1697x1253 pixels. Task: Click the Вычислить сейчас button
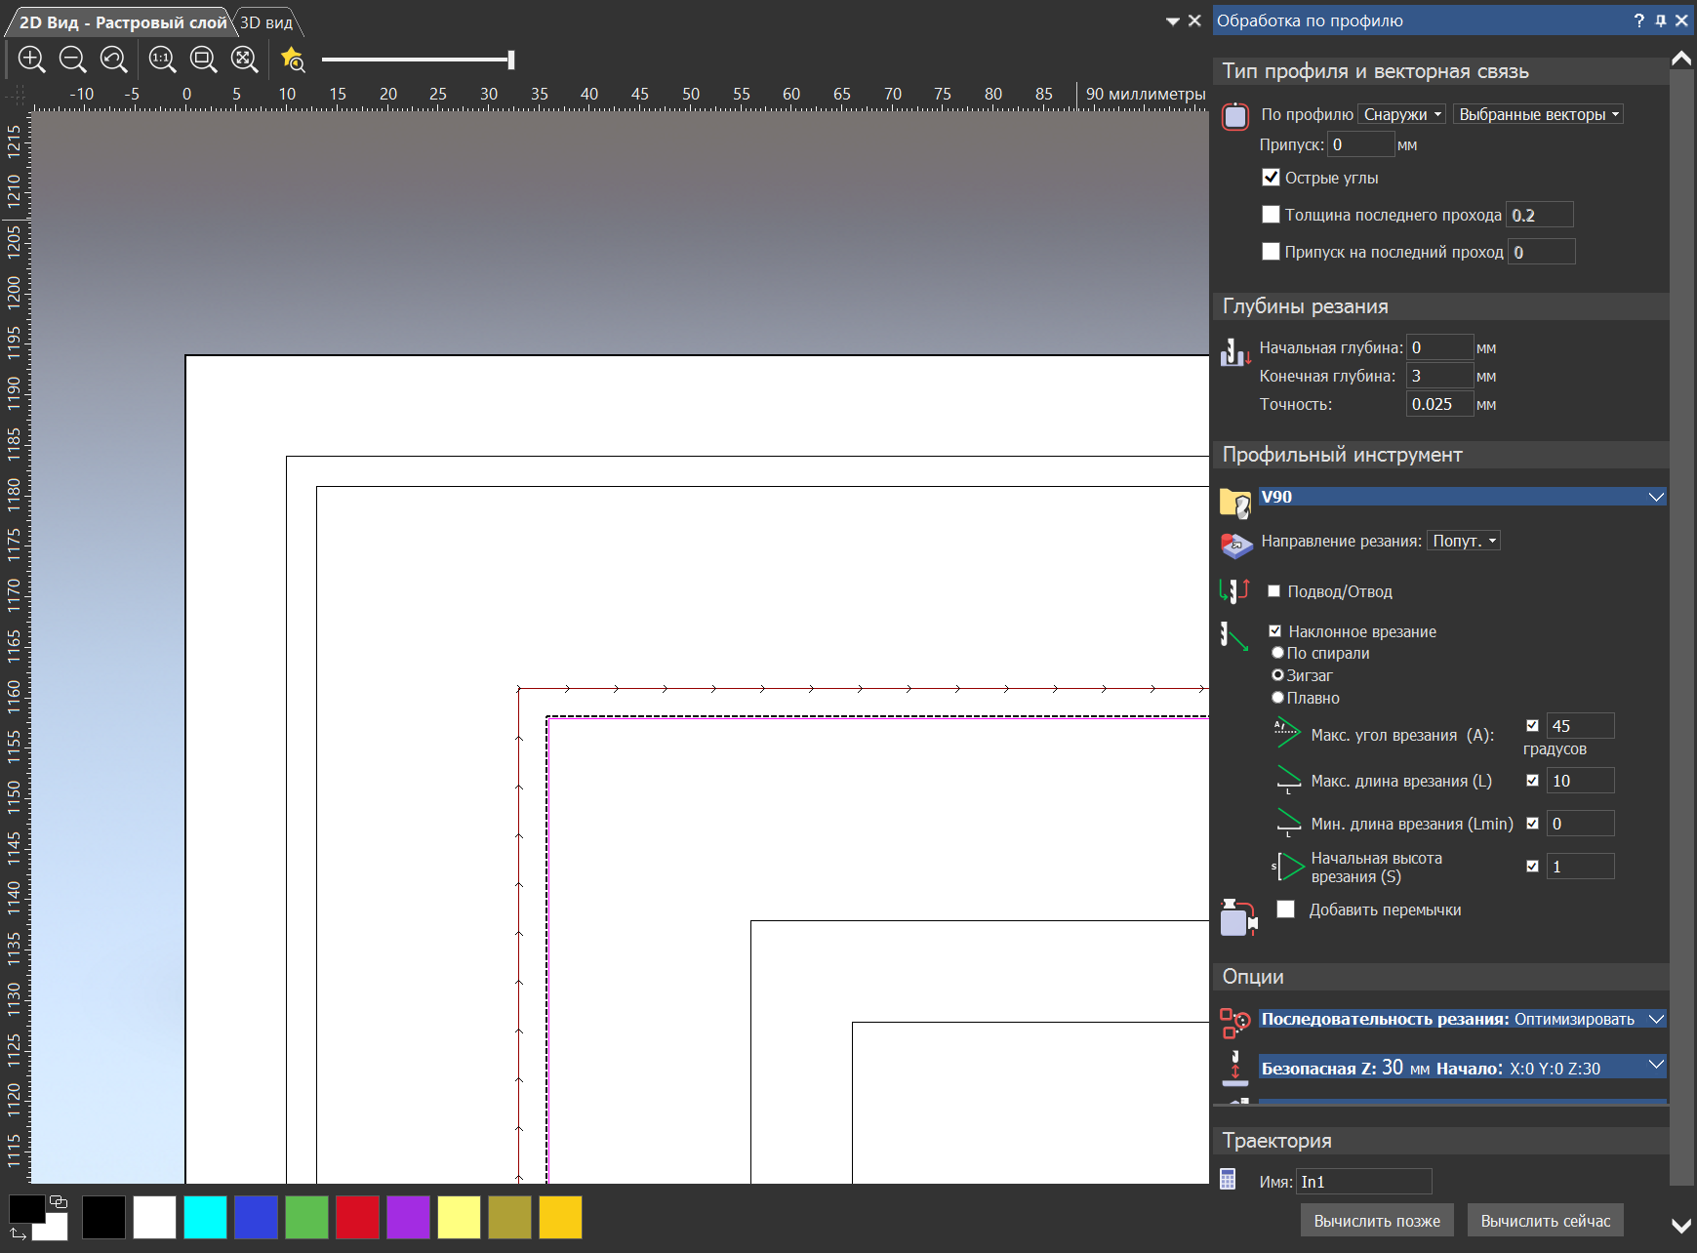tap(1545, 1221)
